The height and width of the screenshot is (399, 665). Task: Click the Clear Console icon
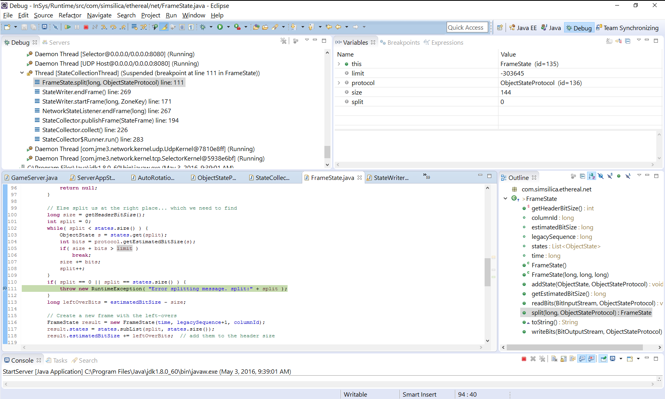click(554, 359)
